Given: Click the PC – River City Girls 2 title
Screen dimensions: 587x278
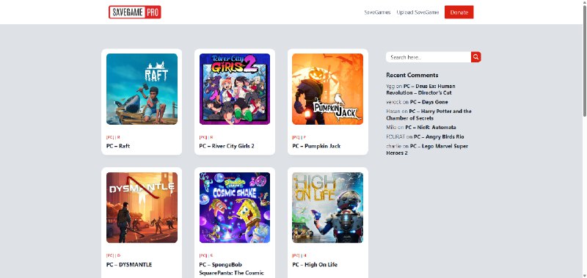Looking at the screenshot, I should pyautogui.click(x=227, y=146).
